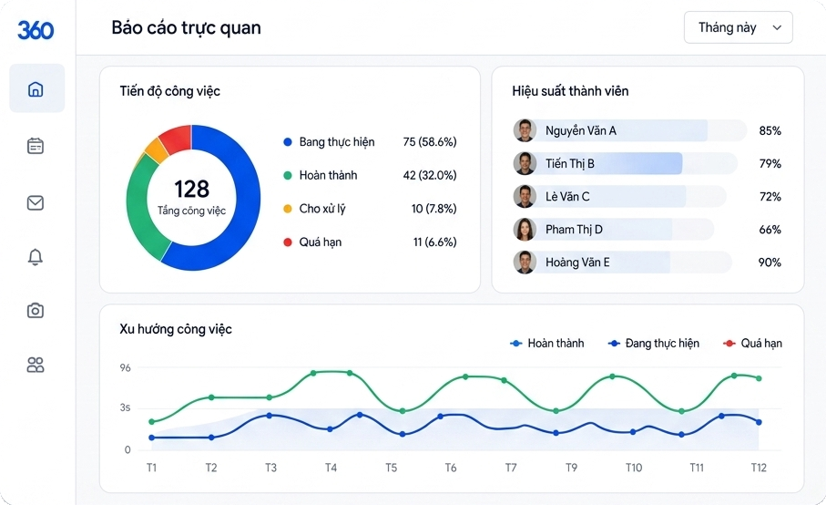Open the camera icon in sidebar
Image resolution: width=826 pixels, height=505 pixels.
(x=36, y=310)
